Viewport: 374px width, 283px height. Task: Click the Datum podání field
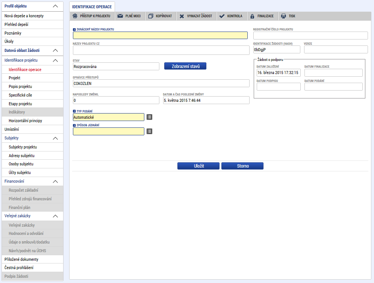pyautogui.click(x=333, y=87)
